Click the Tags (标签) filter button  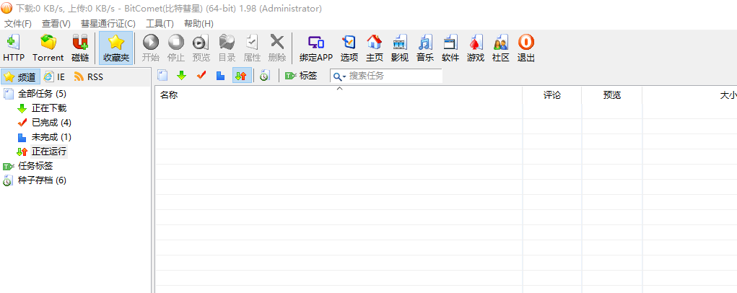[301, 76]
